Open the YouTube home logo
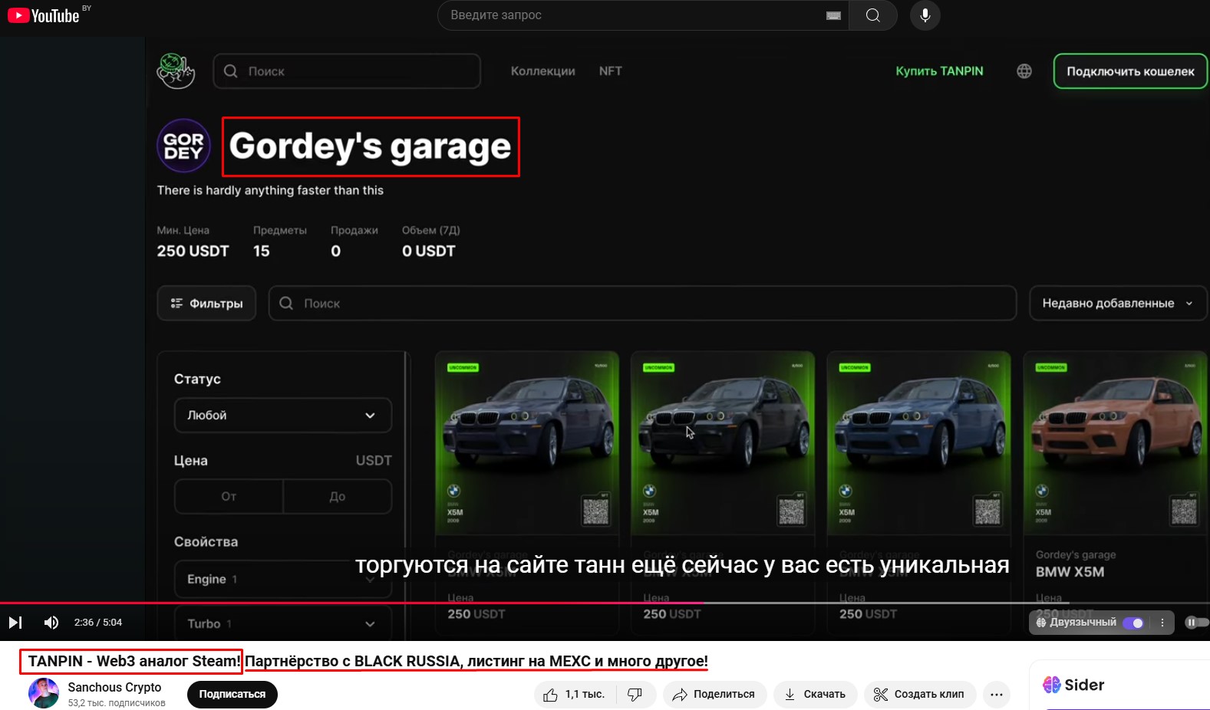This screenshot has width=1210, height=710. point(44,15)
